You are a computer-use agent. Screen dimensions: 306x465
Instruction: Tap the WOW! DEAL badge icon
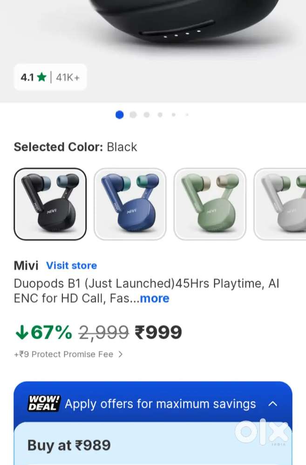[44, 403]
